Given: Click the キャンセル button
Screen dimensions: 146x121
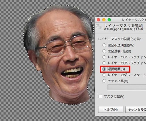Looking at the screenshot, I should click(x=136, y=109).
